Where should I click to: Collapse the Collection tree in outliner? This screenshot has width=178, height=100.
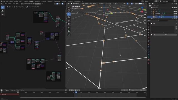pos(150,8)
